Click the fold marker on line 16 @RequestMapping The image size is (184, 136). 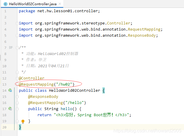pyautogui.click(x=17, y=103)
